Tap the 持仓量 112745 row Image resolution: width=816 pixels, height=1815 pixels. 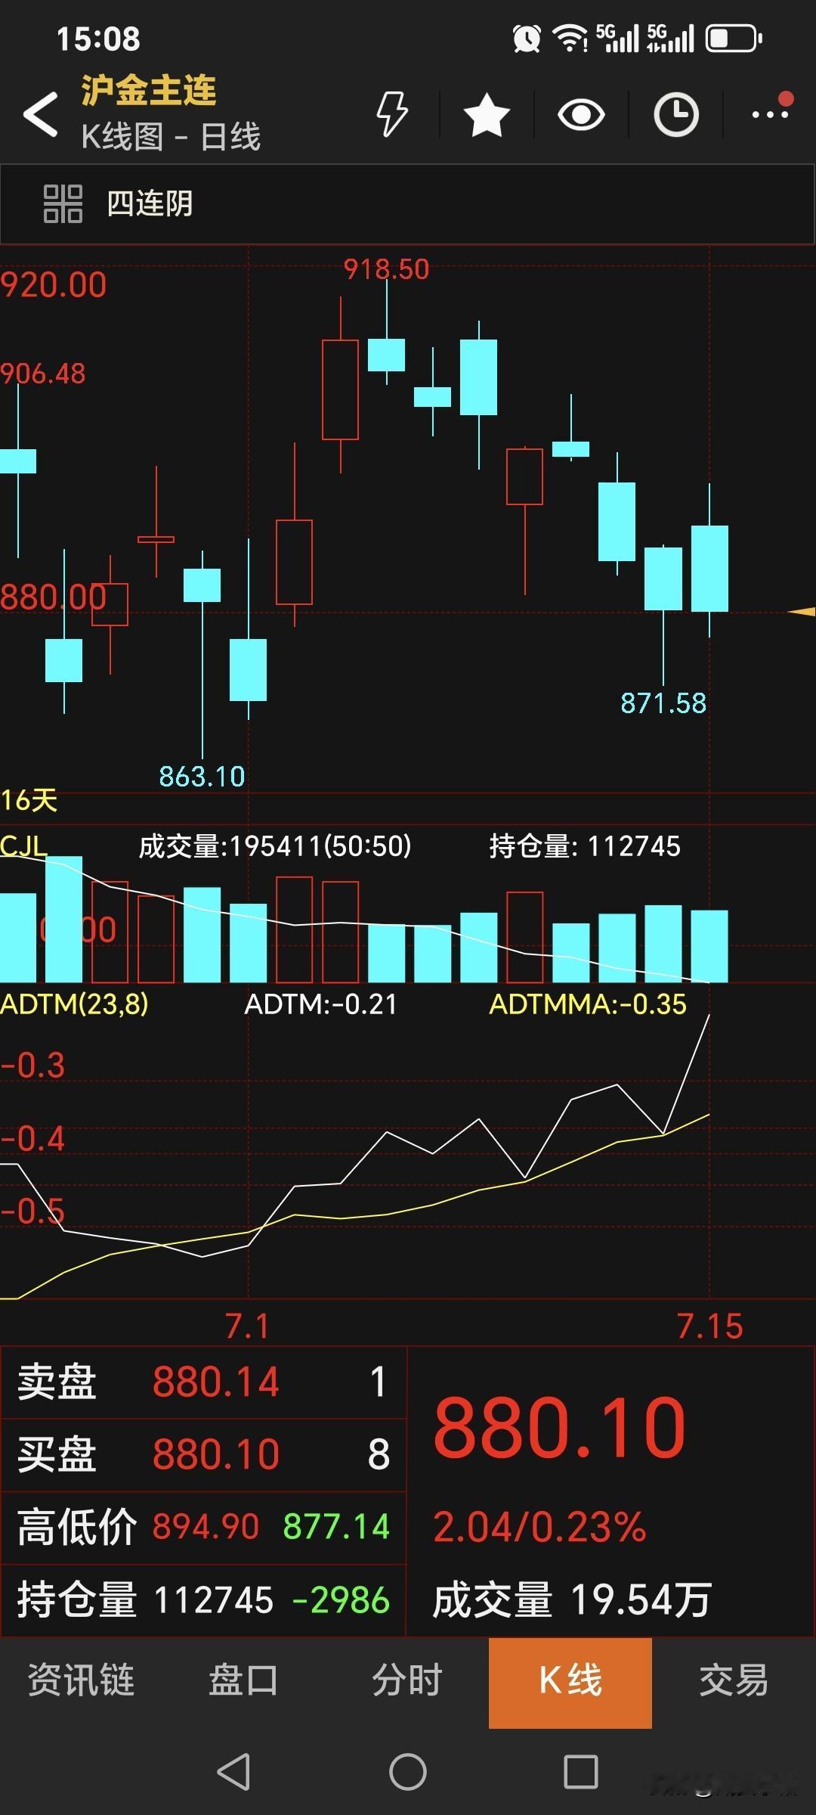point(203,1600)
